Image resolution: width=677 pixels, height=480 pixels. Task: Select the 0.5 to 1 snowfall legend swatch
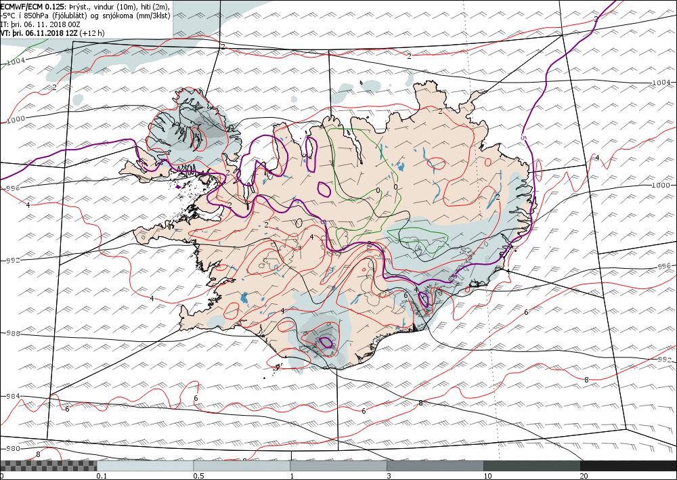pyautogui.click(x=242, y=466)
